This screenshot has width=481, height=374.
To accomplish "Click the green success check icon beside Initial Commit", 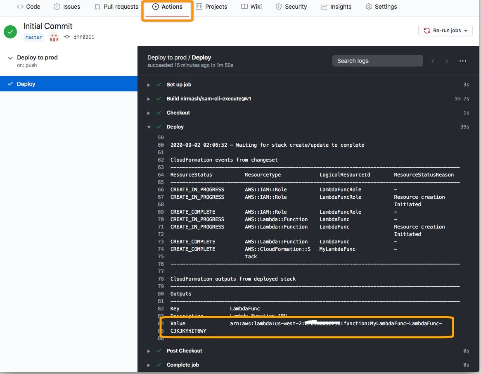I will pos(10,31).
